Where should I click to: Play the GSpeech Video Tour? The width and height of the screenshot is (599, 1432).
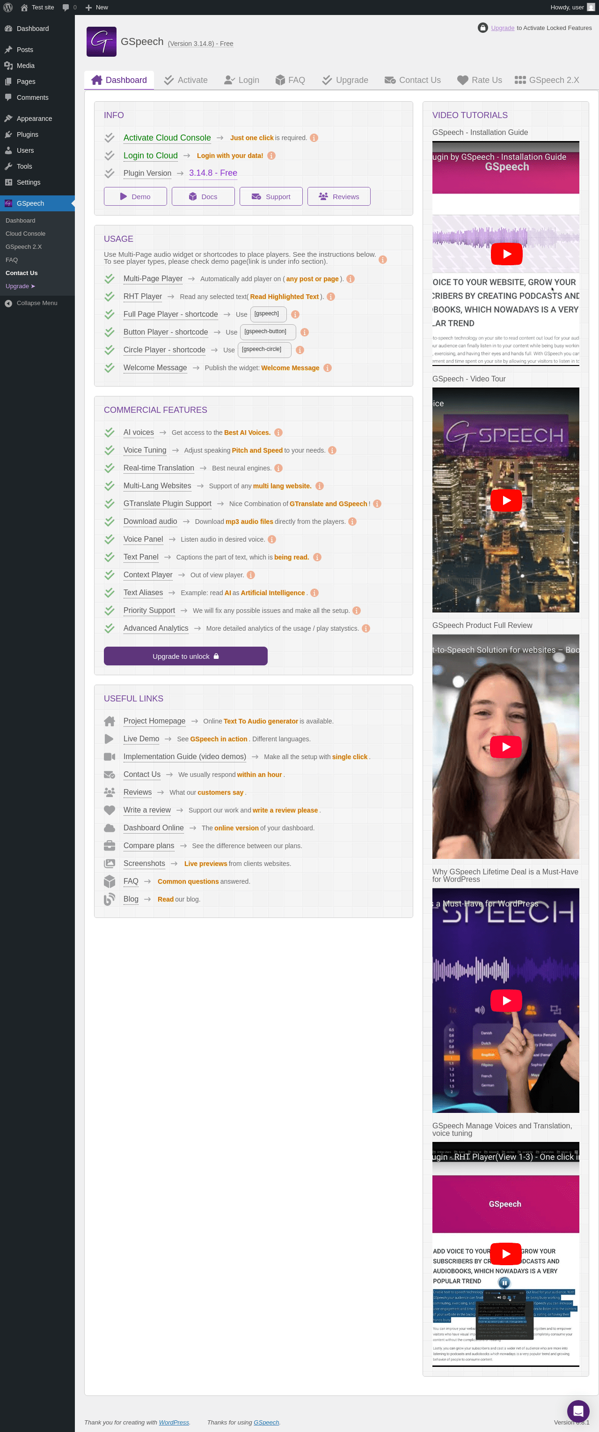click(x=506, y=500)
